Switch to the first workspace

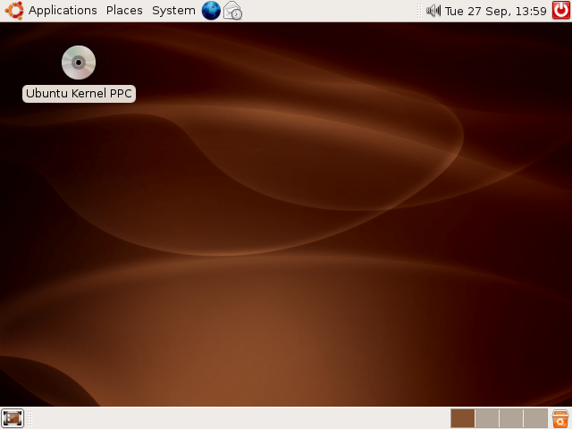(463, 418)
